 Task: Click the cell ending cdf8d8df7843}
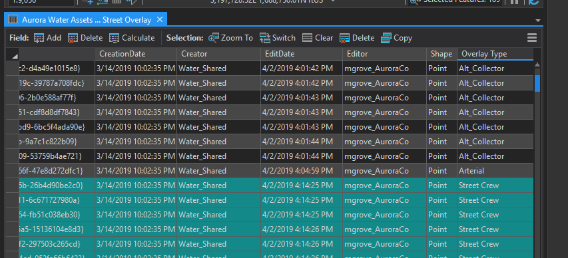(x=57, y=112)
